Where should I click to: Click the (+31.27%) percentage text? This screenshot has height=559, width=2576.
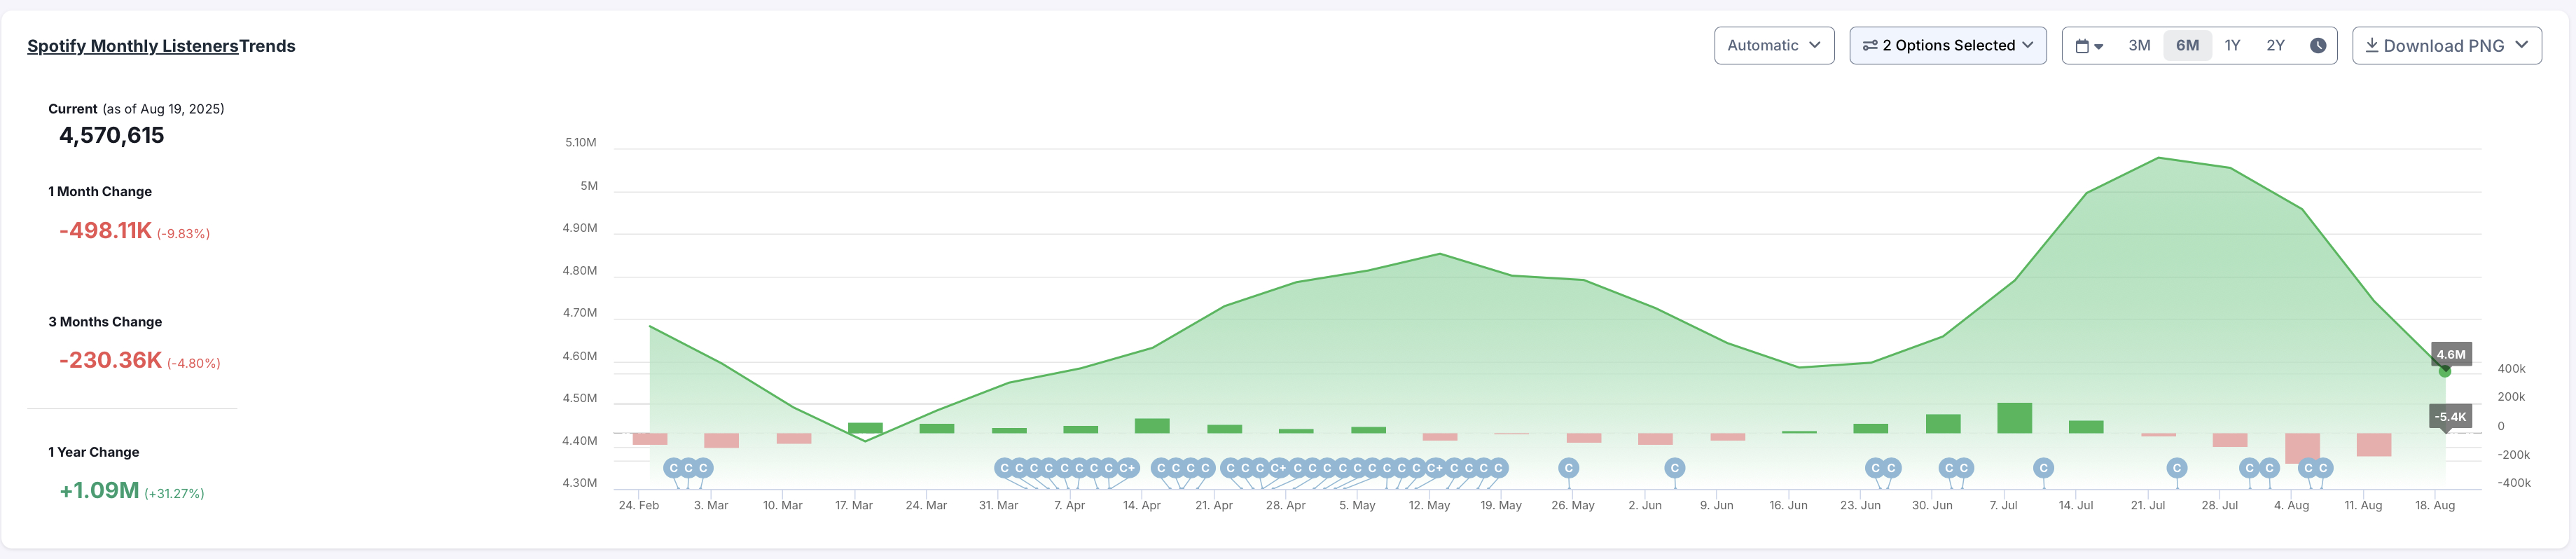point(174,494)
